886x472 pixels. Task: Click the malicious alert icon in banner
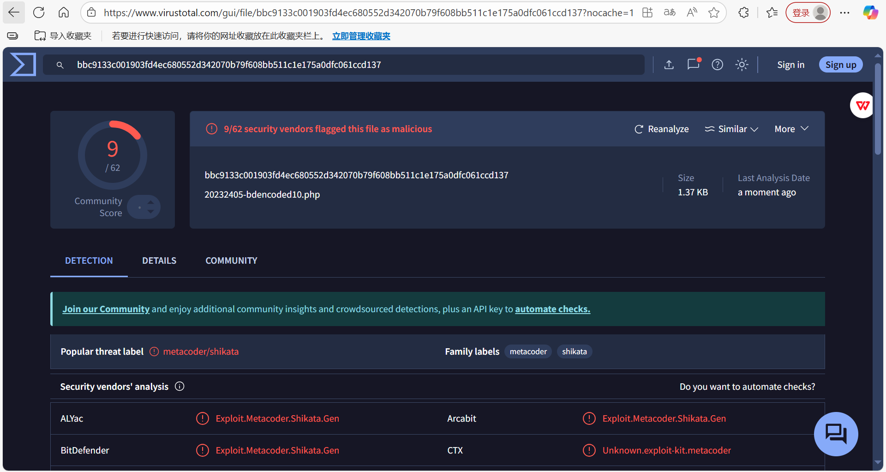pos(211,129)
